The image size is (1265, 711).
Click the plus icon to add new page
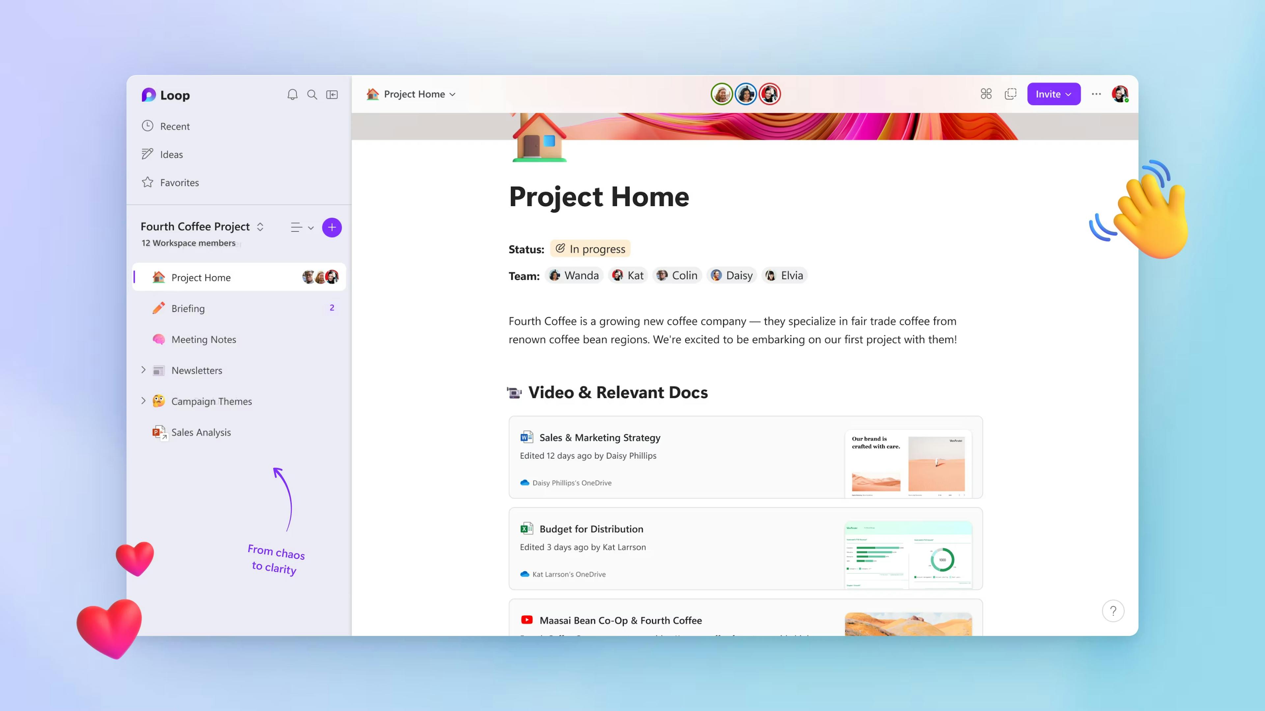tap(332, 227)
